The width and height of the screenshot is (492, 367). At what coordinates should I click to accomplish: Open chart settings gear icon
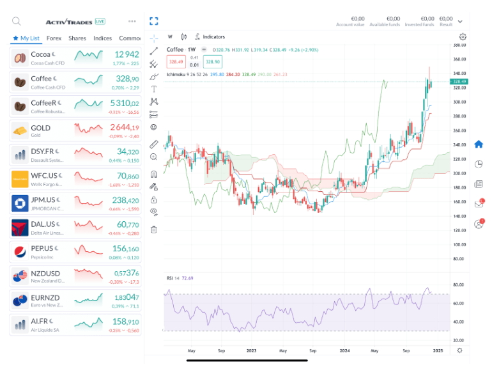[x=463, y=36]
